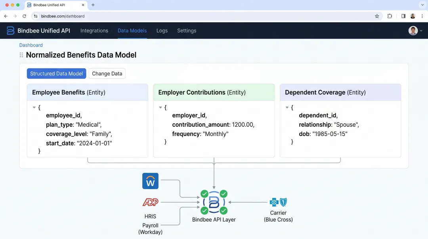Open the Settings nav item
The width and height of the screenshot is (428, 239).
(187, 31)
